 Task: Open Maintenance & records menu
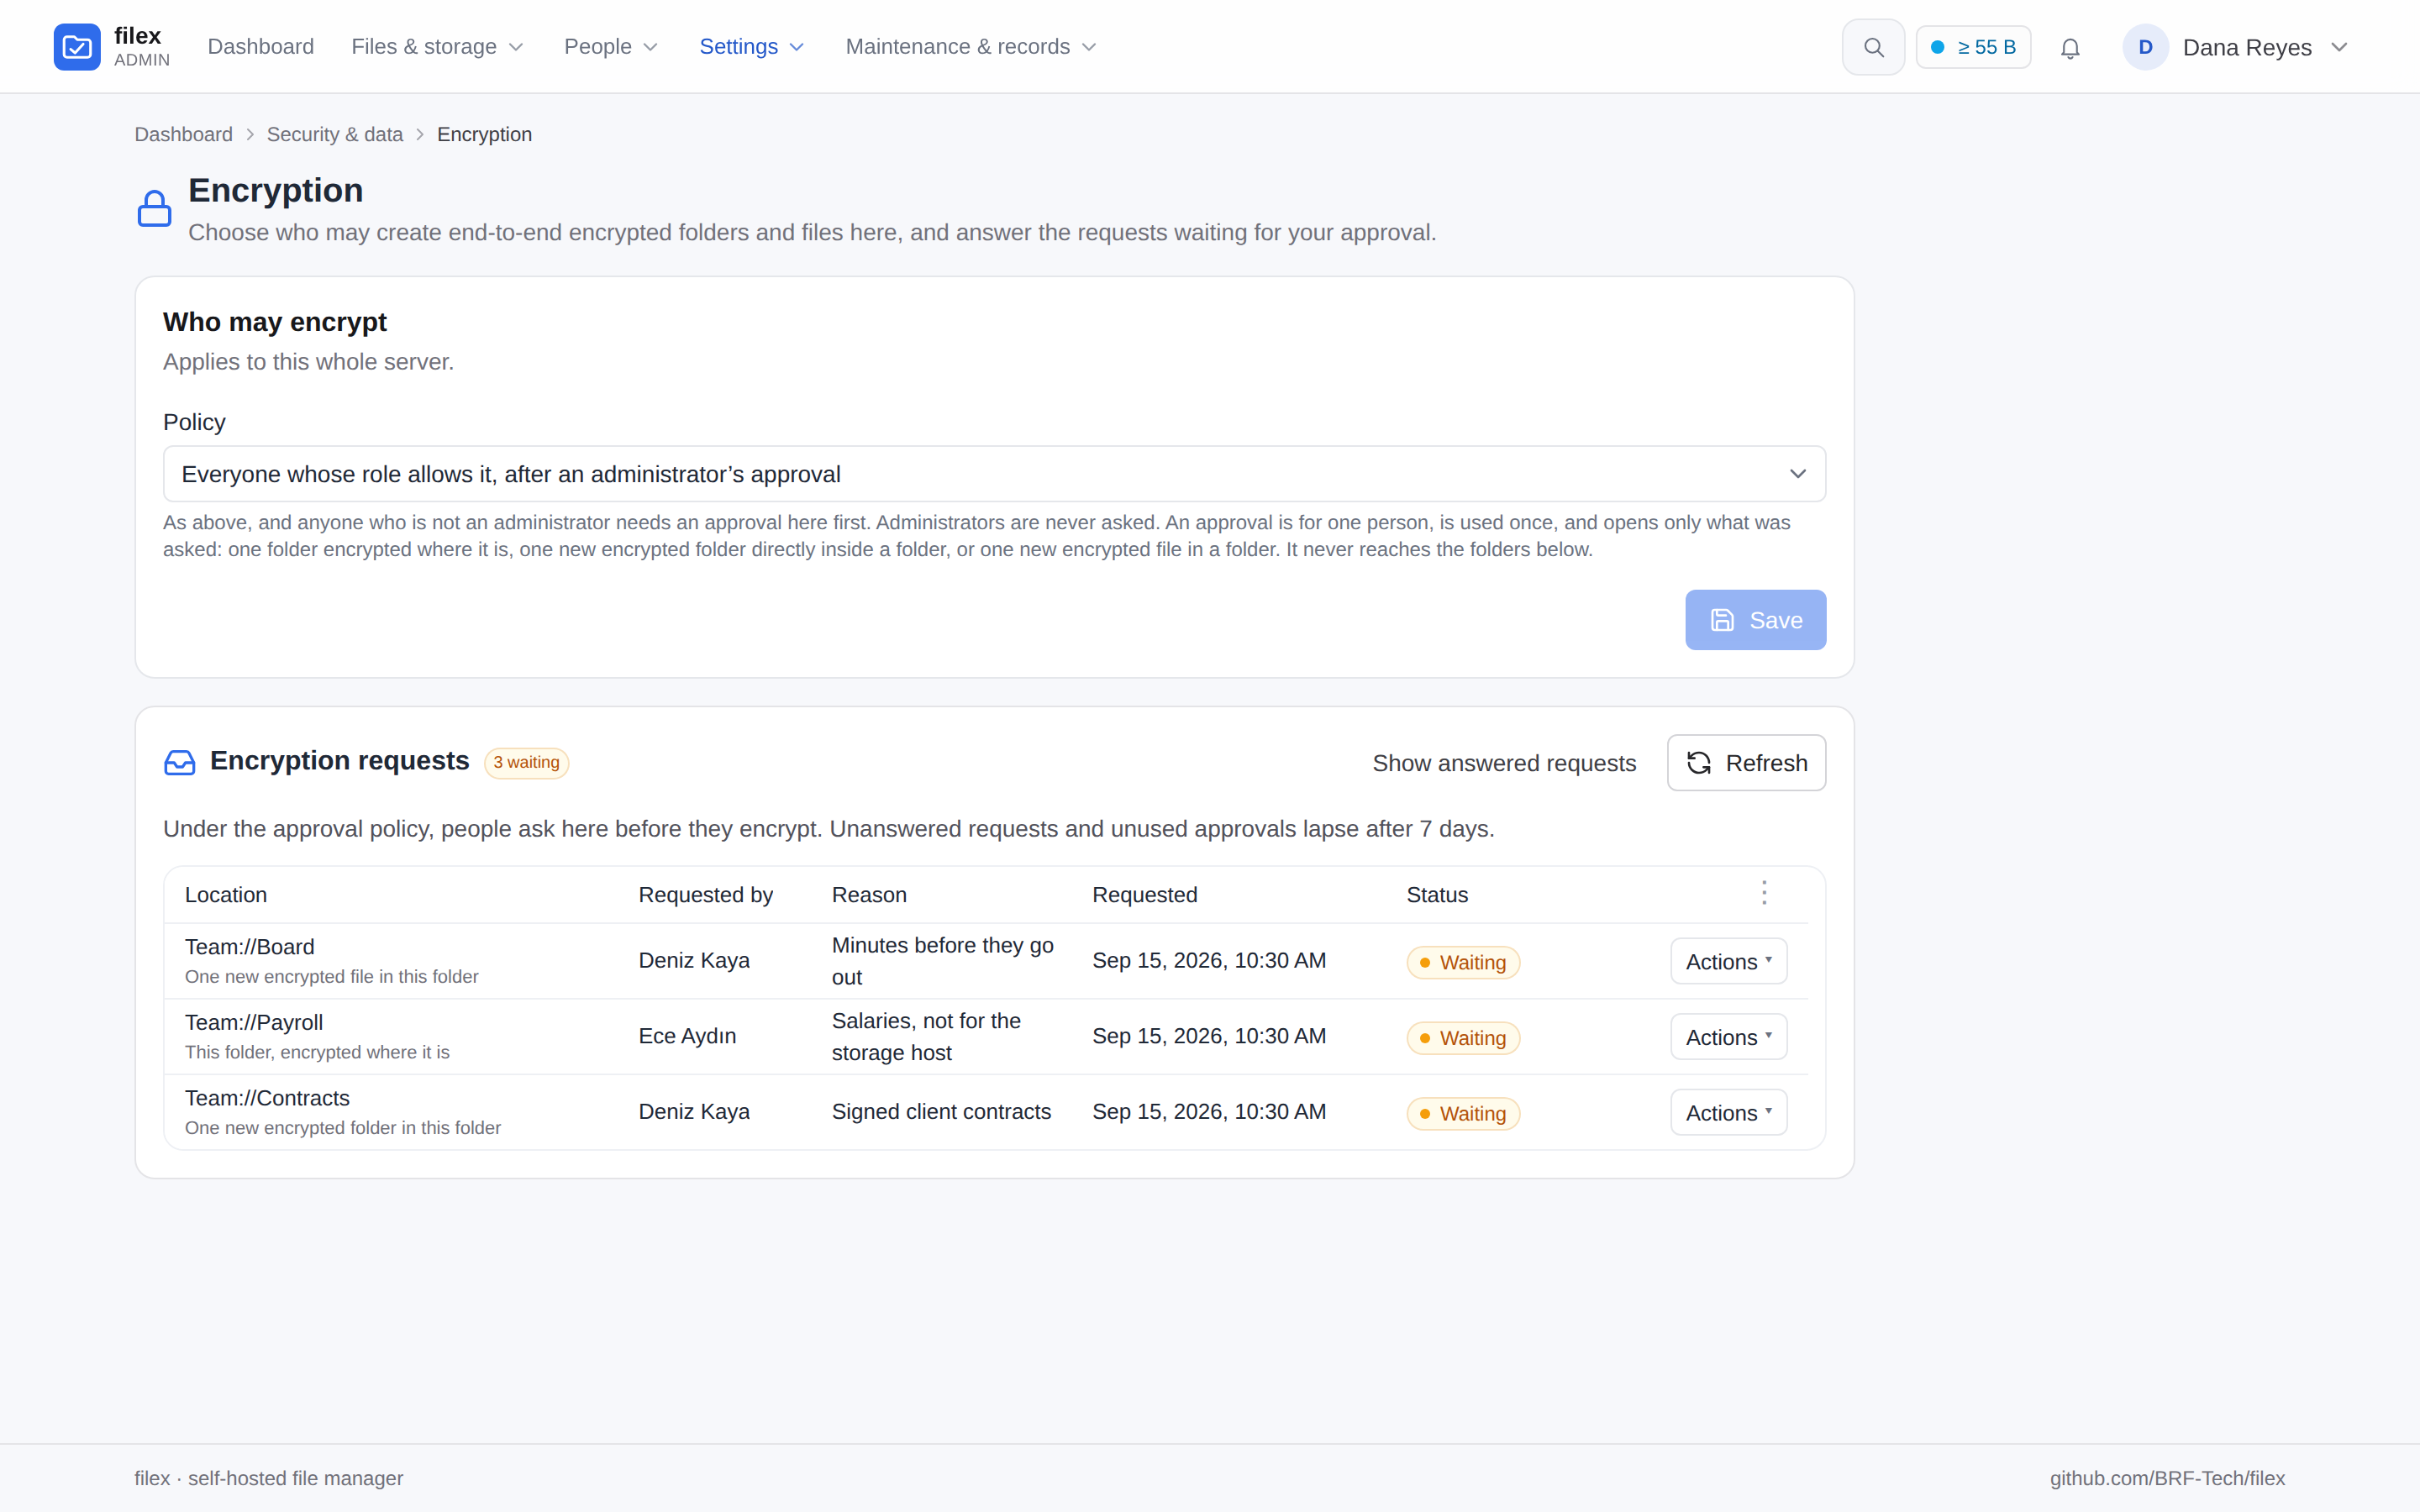pos(971,47)
